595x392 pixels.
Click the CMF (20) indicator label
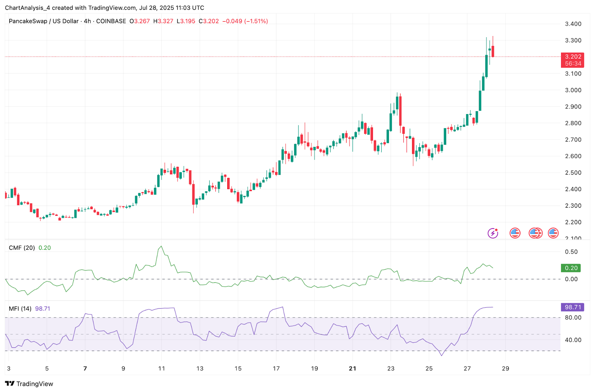(x=22, y=248)
